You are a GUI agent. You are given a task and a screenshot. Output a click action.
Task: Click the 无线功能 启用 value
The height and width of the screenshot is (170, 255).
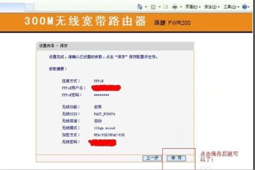point(98,107)
